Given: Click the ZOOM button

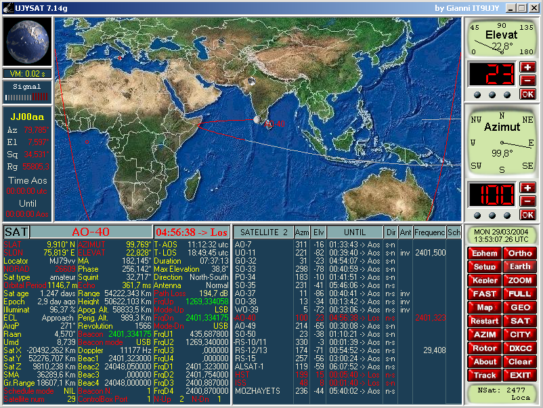Looking at the screenshot, I should (x=520, y=280).
